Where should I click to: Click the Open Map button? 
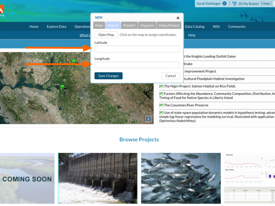tap(106, 35)
